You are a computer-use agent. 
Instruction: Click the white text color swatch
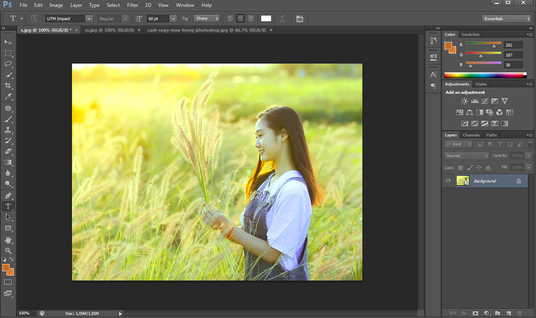[265, 18]
